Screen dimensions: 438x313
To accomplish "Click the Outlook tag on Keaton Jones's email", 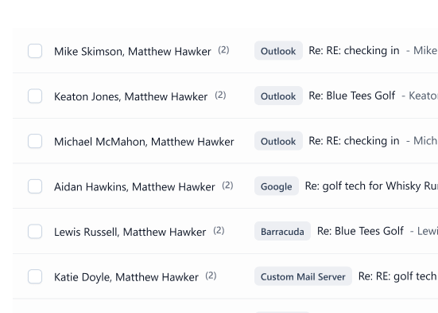I will pyautogui.click(x=278, y=96).
